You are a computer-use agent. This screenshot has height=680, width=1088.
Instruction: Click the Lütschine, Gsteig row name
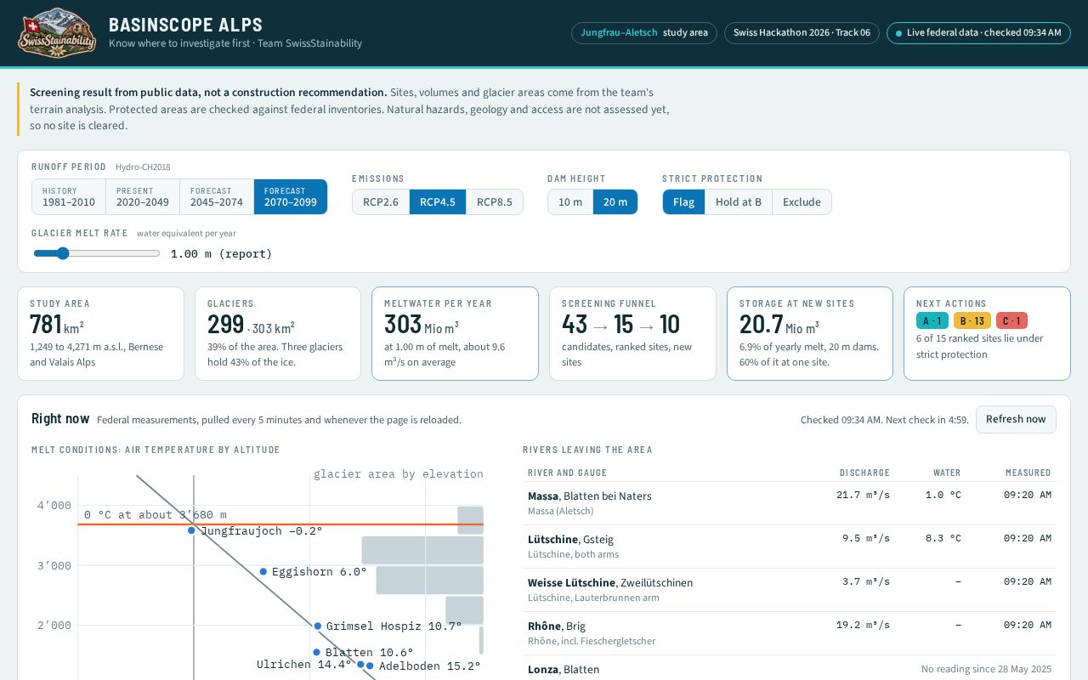coord(570,539)
